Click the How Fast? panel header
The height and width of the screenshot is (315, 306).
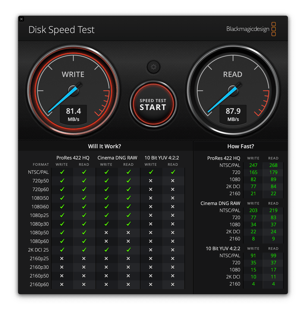click(240, 147)
